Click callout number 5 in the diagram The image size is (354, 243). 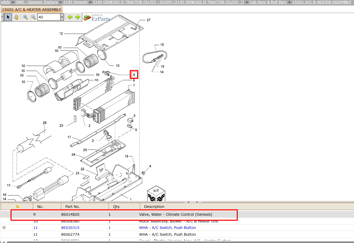136,130
